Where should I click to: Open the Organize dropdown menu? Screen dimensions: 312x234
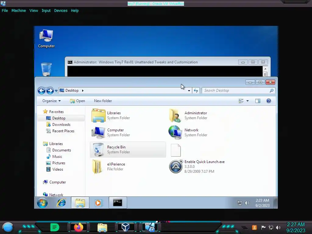pyautogui.click(x=51, y=101)
